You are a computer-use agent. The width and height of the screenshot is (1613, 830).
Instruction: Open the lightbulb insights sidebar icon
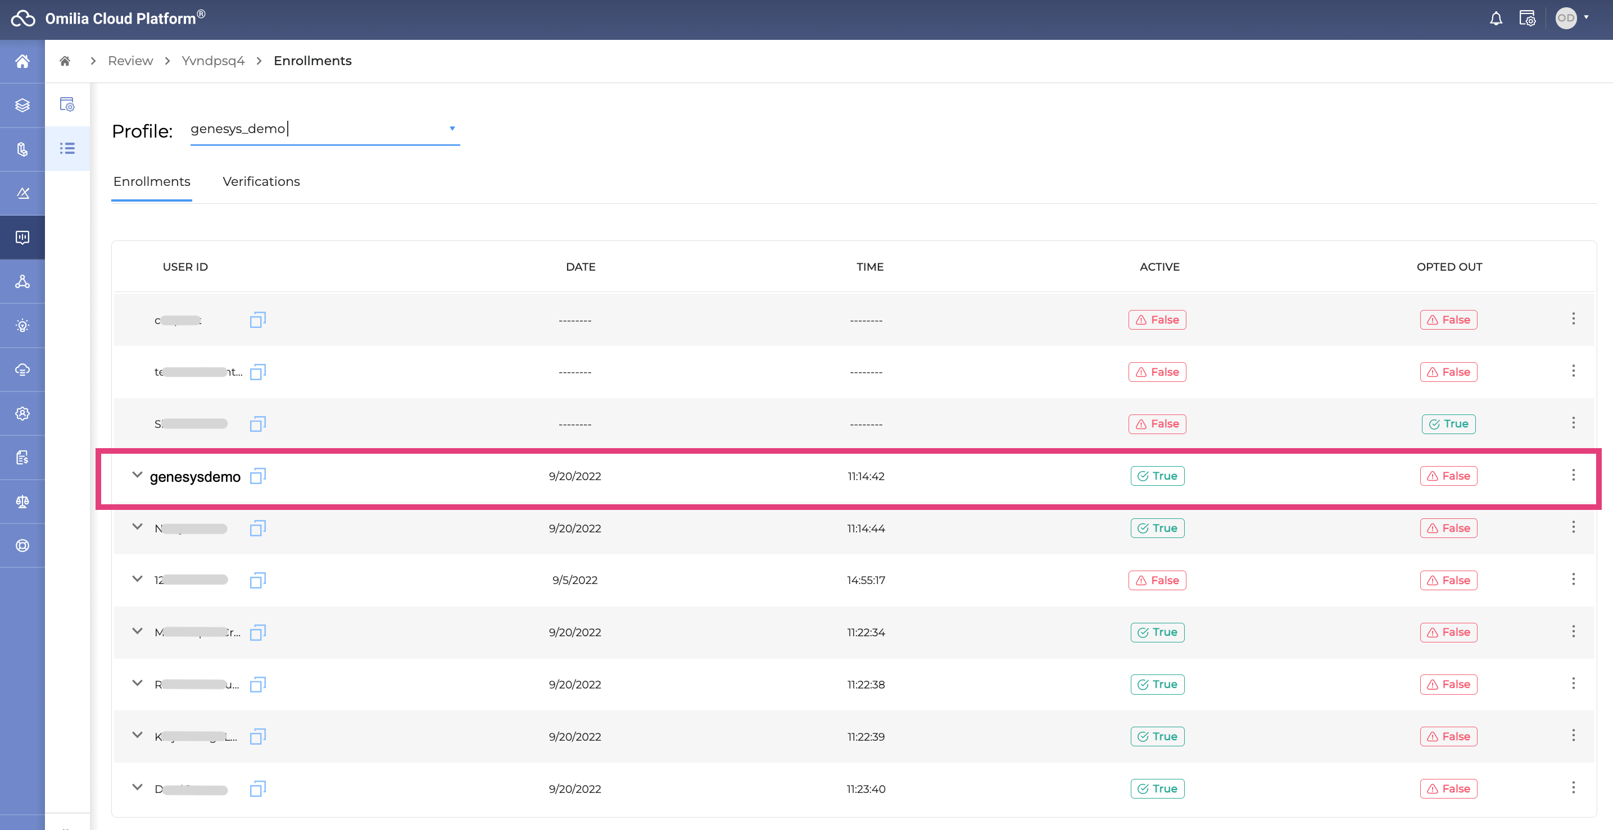(x=22, y=325)
